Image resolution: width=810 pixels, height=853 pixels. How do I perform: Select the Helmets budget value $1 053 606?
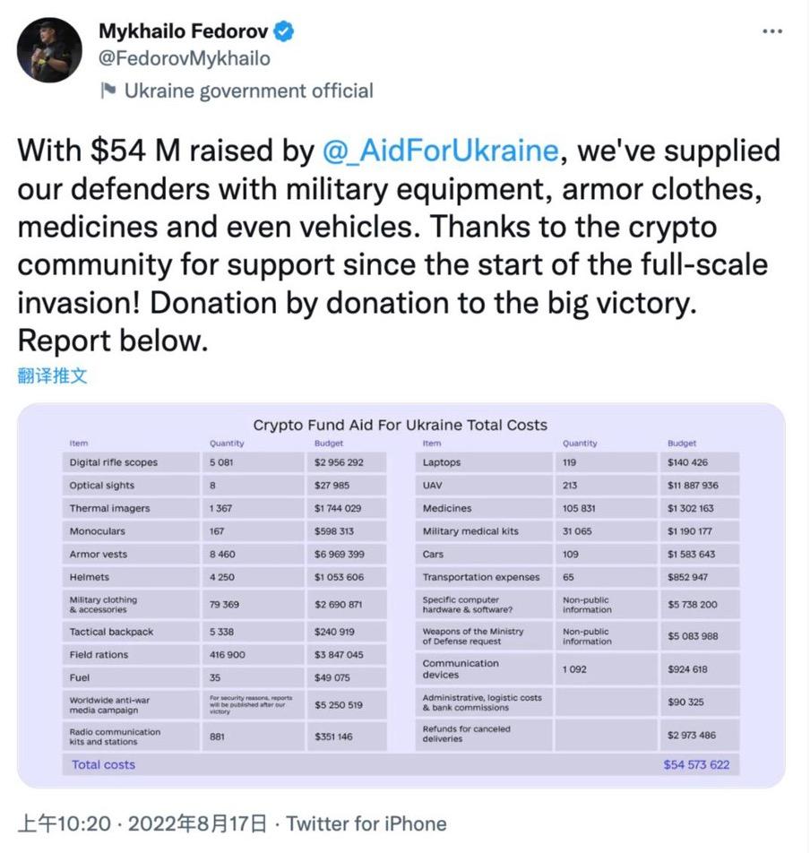[x=339, y=577]
